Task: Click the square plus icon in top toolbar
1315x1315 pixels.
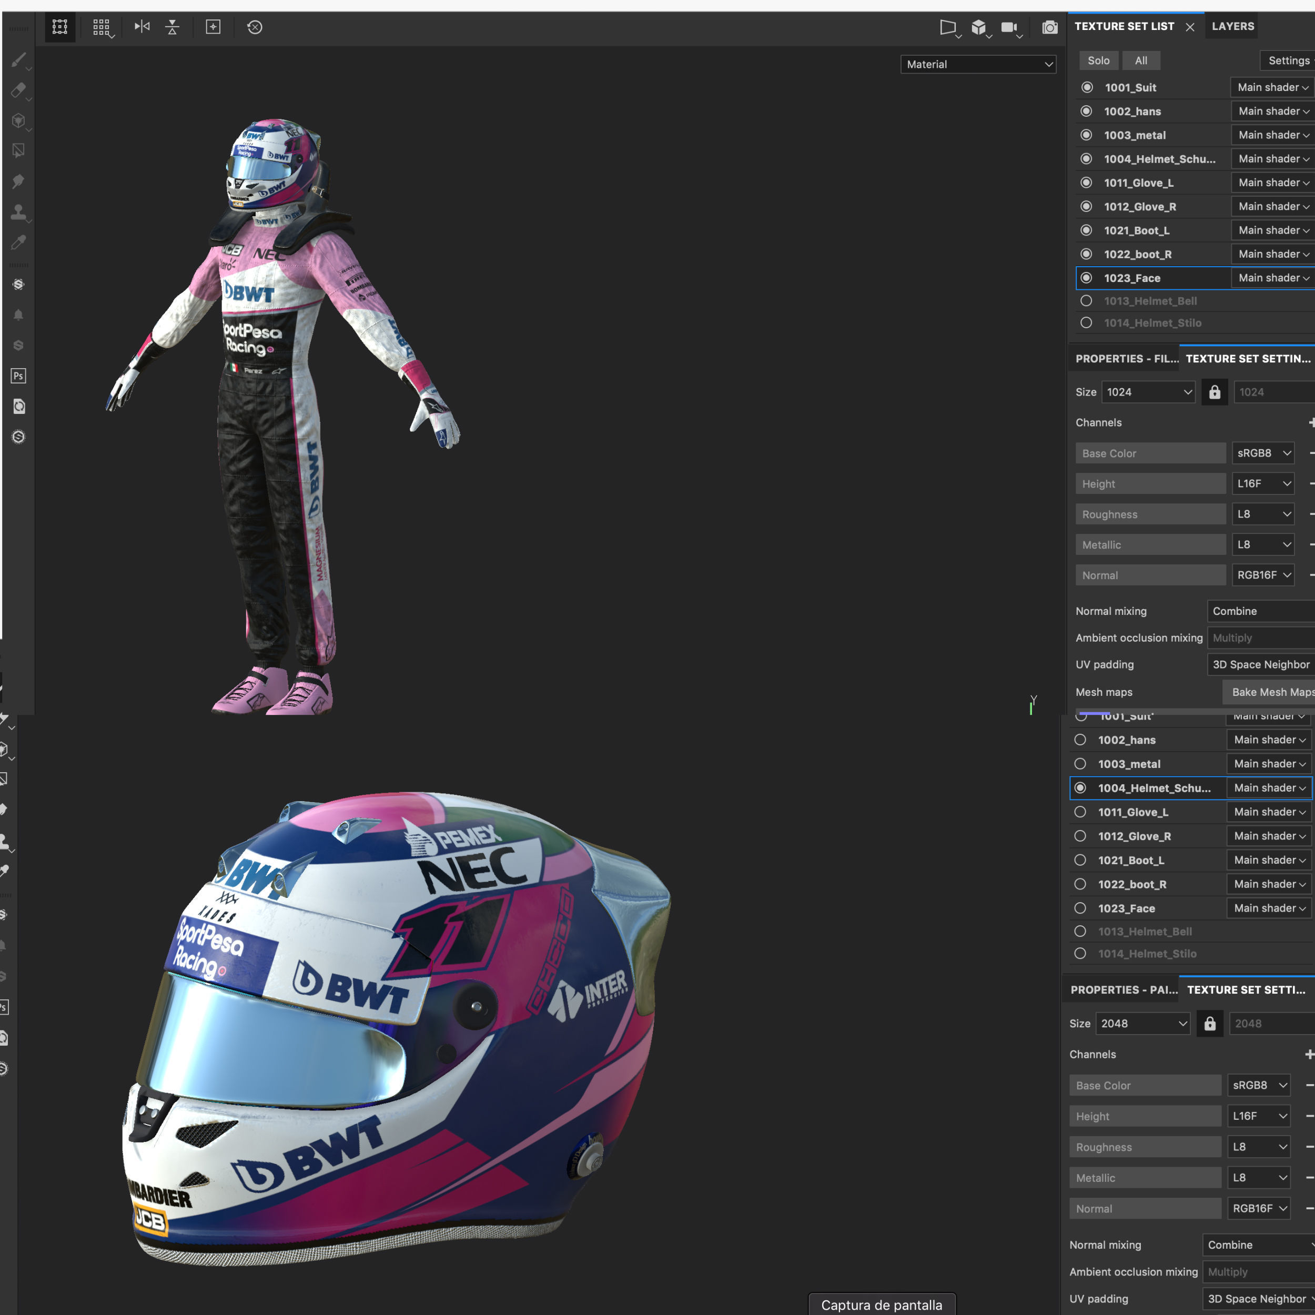Action: coord(213,26)
